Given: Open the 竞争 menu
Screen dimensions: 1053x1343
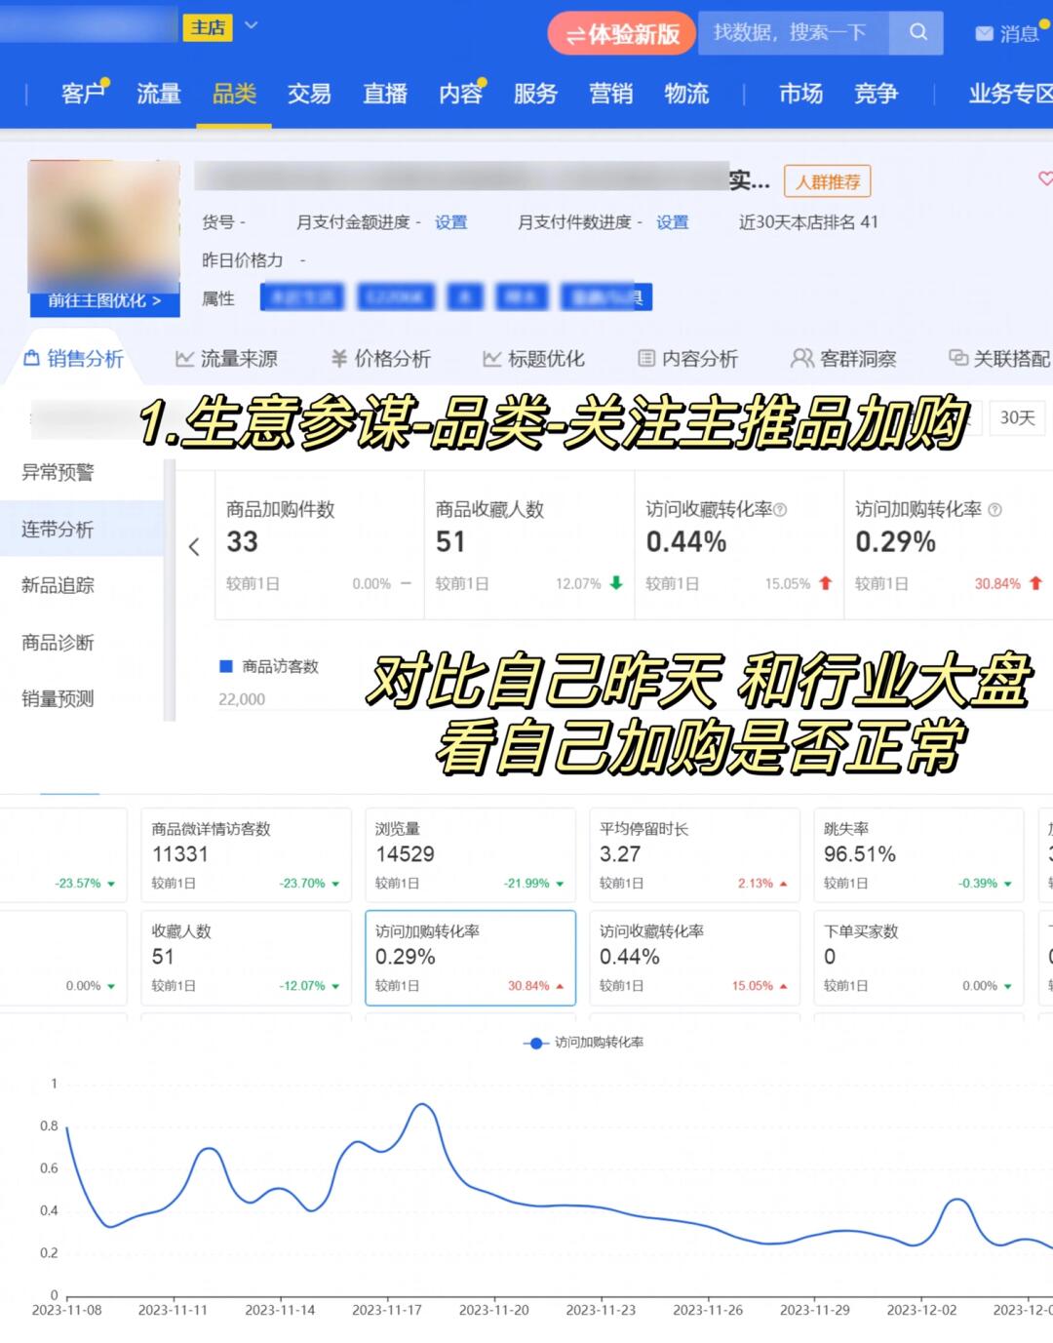Looking at the screenshot, I should (876, 94).
